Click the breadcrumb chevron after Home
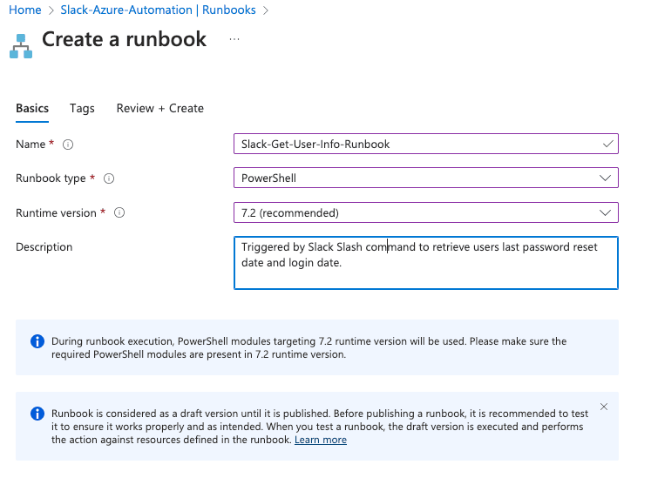The height and width of the screenshot is (478, 651). (x=51, y=10)
